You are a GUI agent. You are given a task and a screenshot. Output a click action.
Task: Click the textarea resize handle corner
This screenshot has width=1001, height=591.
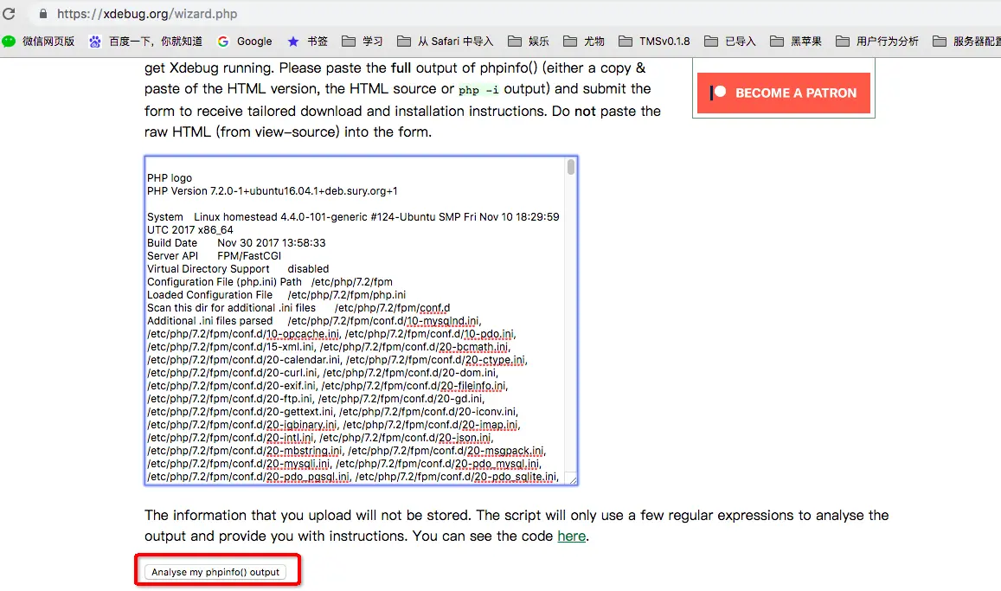[x=572, y=479]
